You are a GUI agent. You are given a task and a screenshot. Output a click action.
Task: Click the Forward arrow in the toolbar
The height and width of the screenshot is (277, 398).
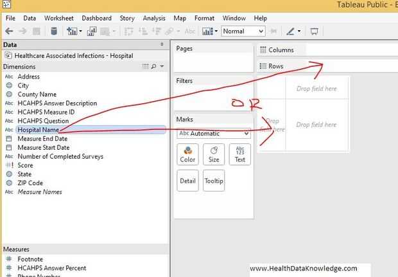[23, 31]
